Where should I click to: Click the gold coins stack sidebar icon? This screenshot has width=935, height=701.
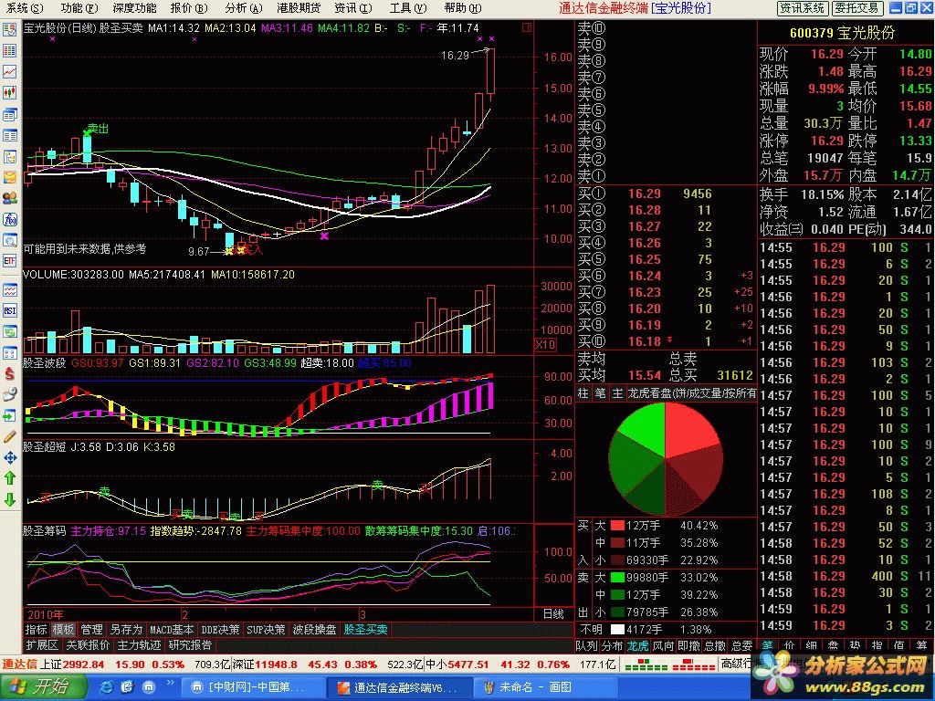click(x=9, y=177)
